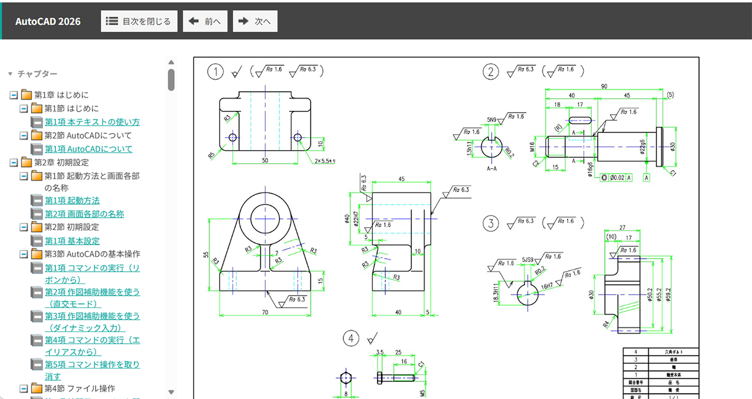
Task: Collapse the 第2章 初期設定 chapter node
Action: 14,163
